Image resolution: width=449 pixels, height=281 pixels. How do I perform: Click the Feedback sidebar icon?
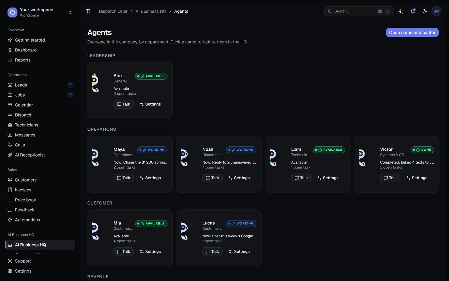pyautogui.click(x=10, y=210)
